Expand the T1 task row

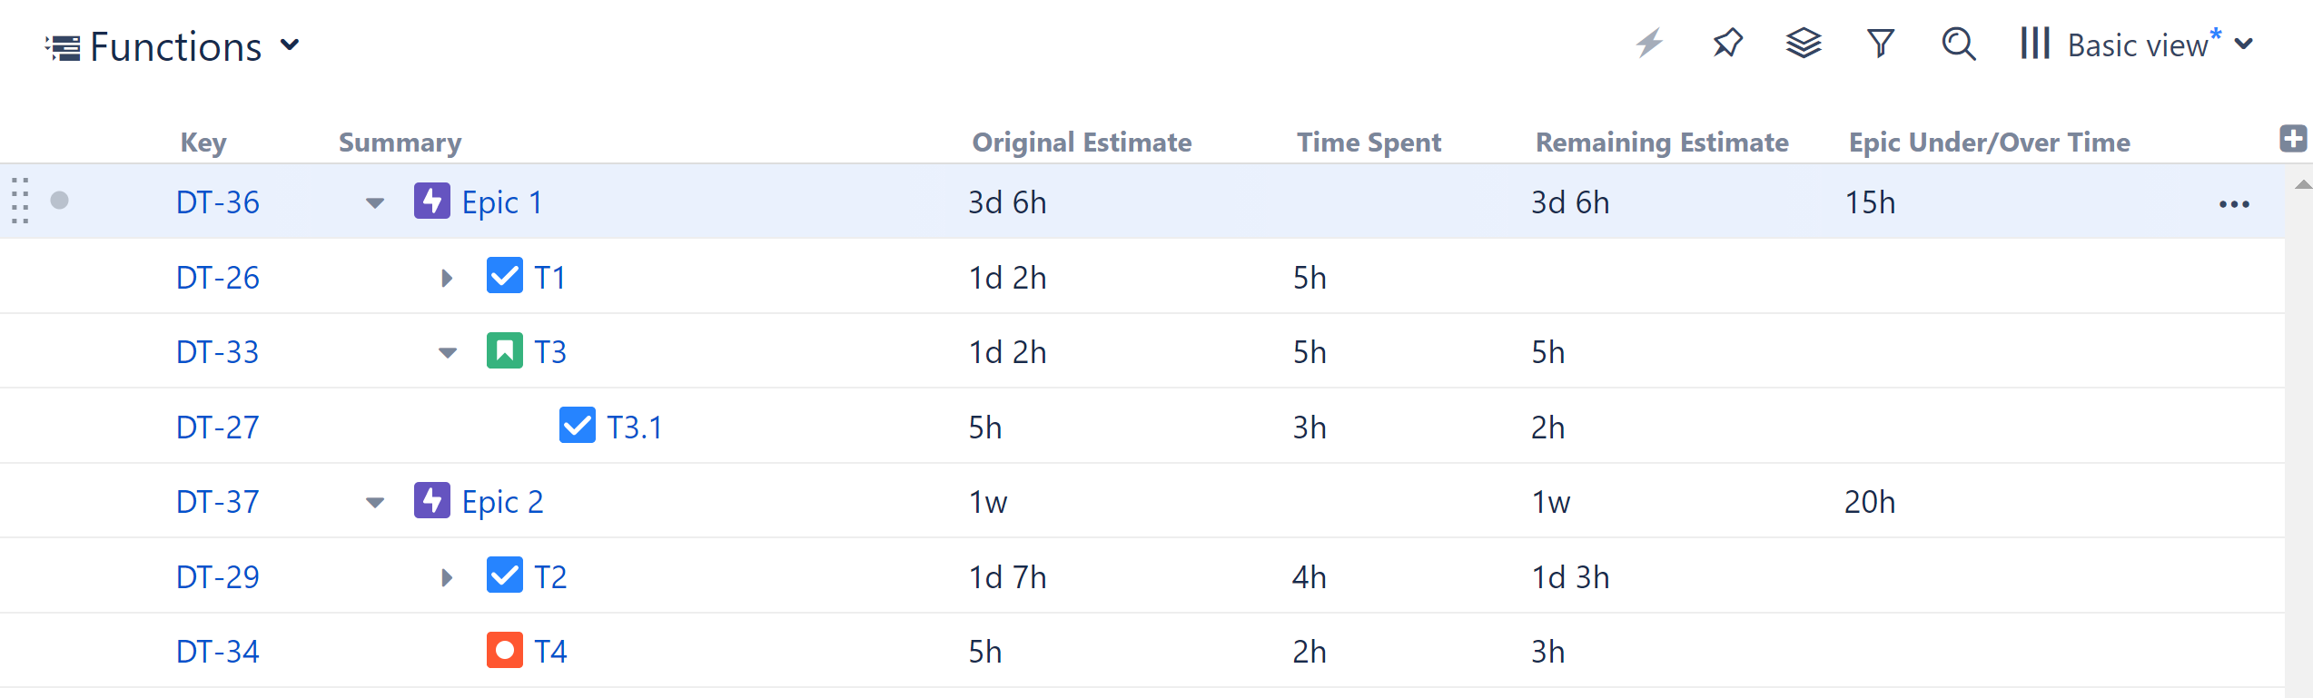click(447, 278)
